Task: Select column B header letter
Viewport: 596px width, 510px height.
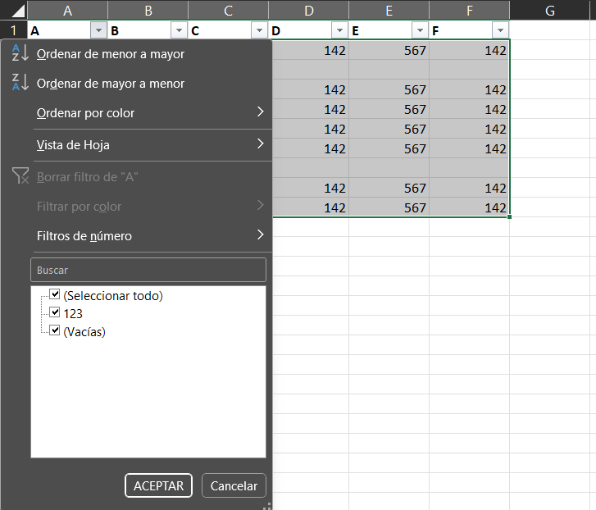Action: click(x=148, y=11)
